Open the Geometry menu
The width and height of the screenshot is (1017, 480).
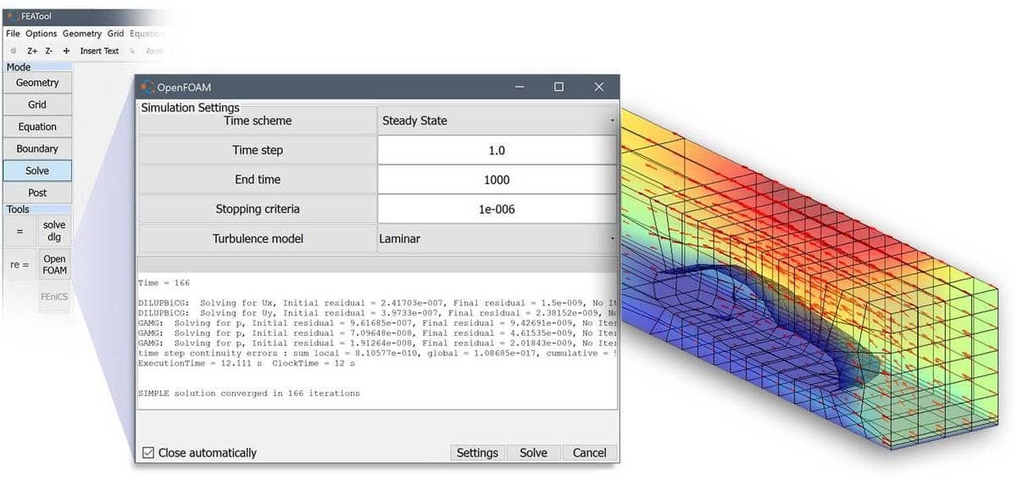tap(81, 34)
